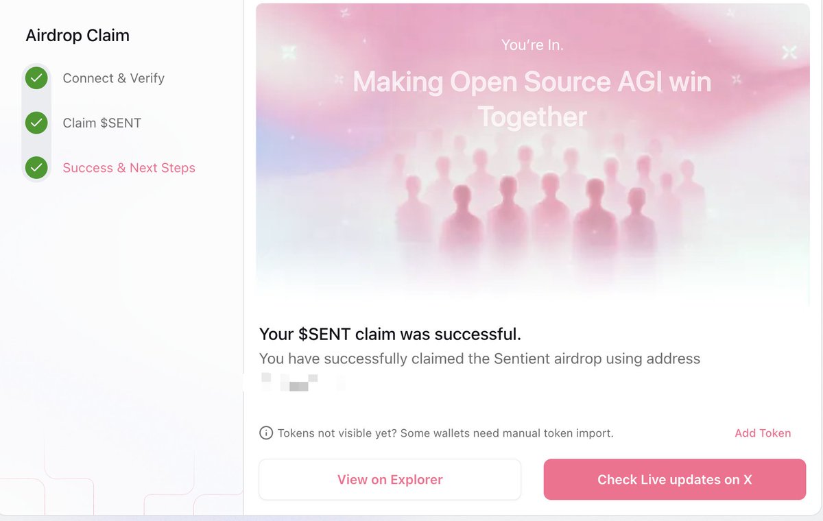Click the claim was successful heading
Image resolution: width=823 pixels, height=521 pixels.
[390, 335]
